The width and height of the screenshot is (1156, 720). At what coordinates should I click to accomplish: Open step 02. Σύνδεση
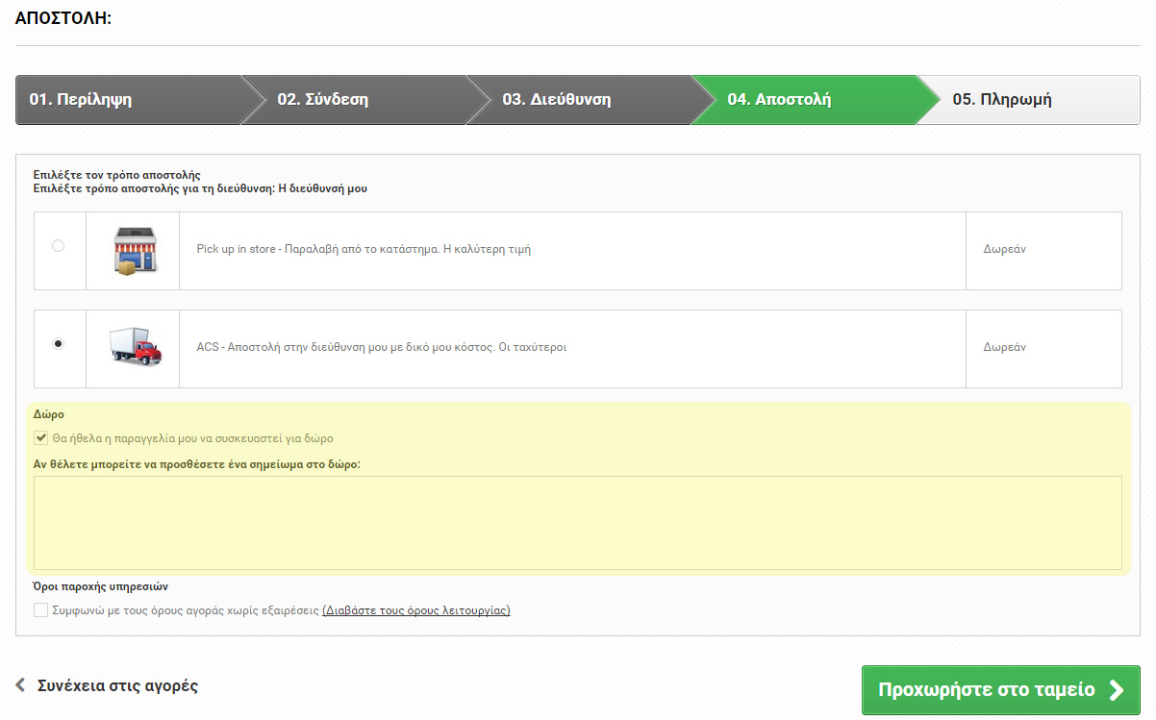(x=354, y=100)
